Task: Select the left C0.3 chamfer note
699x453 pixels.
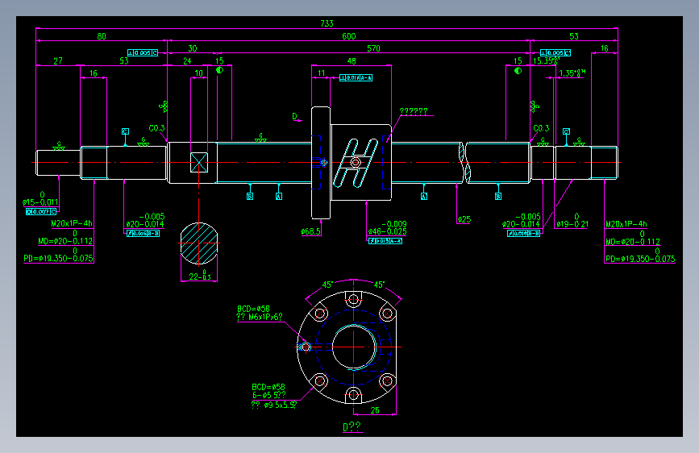Action: 156,128
